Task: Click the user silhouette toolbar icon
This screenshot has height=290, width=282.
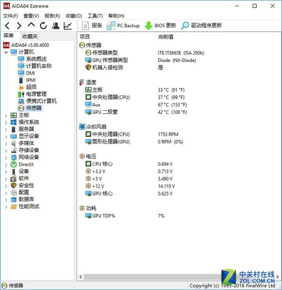Action: [56, 25]
